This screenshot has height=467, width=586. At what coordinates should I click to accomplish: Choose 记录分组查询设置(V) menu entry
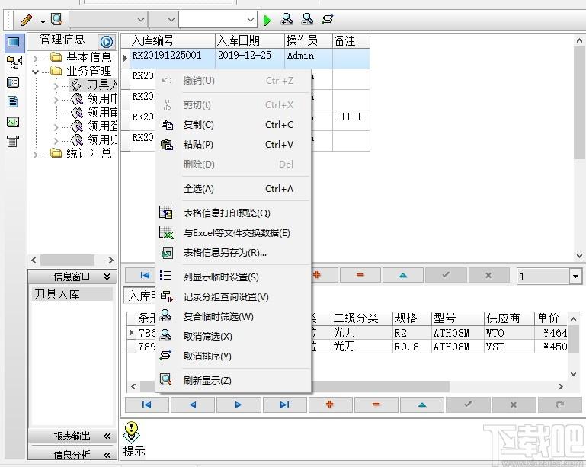pyautogui.click(x=234, y=297)
